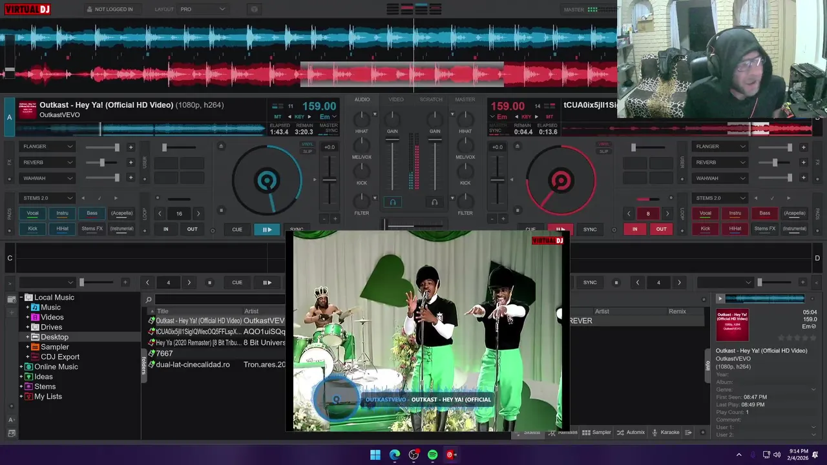Open right deck STEMS 2.0 pads dropdown

(x=720, y=198)
